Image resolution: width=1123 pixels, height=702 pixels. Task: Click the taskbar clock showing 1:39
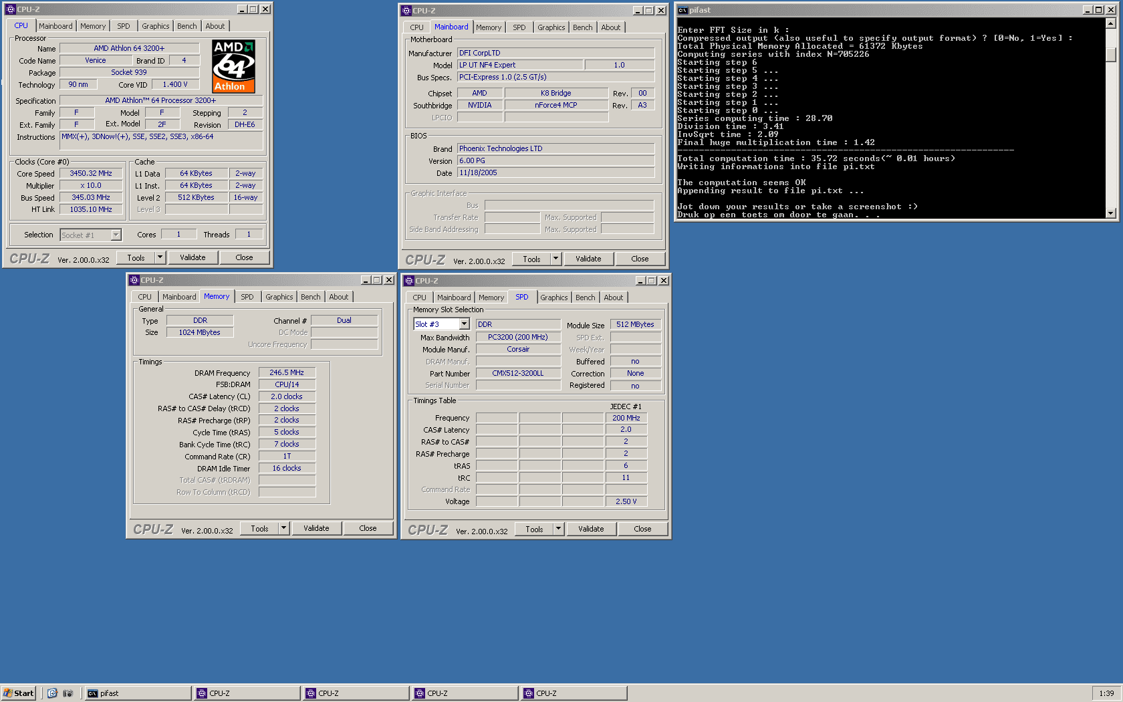(x=1106, y=693)
